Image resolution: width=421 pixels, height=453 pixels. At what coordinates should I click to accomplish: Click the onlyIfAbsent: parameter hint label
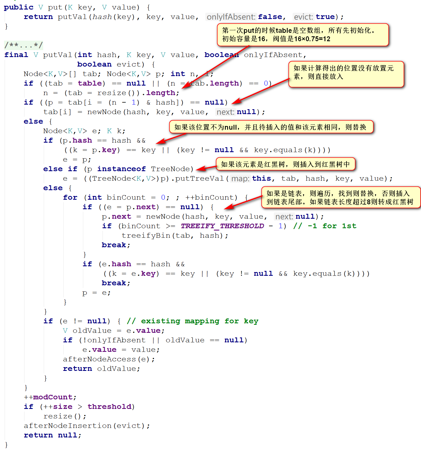tap(231, 17)
